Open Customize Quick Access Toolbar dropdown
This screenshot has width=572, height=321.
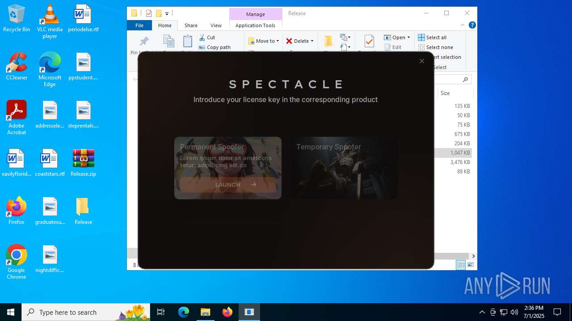[167, 13]
